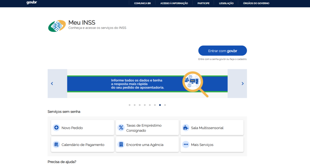310x166 pixels.
Task: Open the LEGISLAÇÃO menu item
Action: click(x=226, y=3)
